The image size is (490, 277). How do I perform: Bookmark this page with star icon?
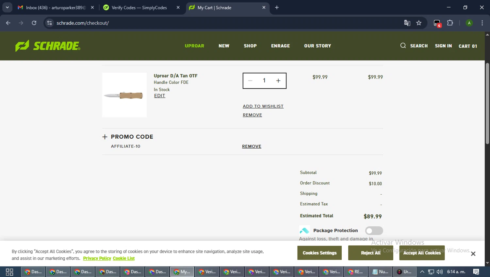coord(419,23)
